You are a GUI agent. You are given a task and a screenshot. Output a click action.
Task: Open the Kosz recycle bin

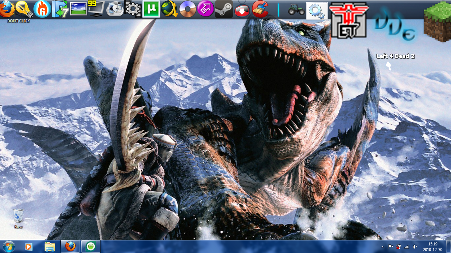coord(18,219)
